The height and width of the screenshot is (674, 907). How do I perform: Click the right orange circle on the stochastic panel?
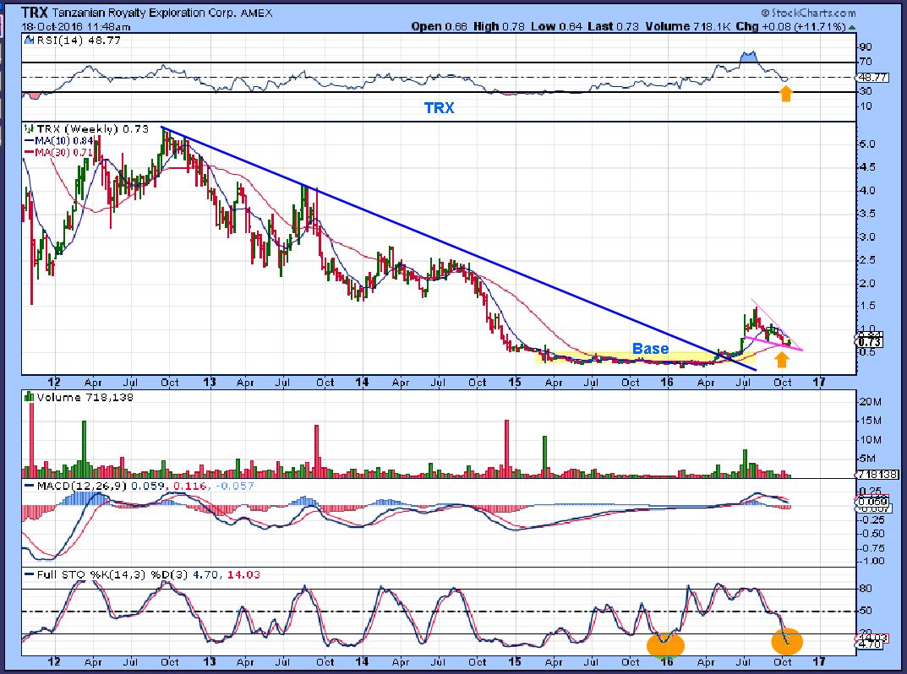click(x=787, y=641)
